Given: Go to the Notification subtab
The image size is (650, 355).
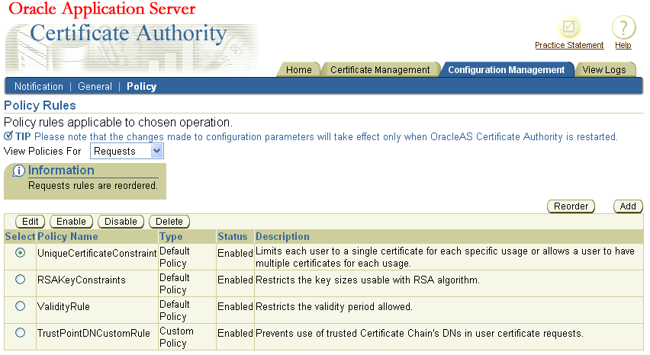Looking at the screenshot, I should click(39, 87).
